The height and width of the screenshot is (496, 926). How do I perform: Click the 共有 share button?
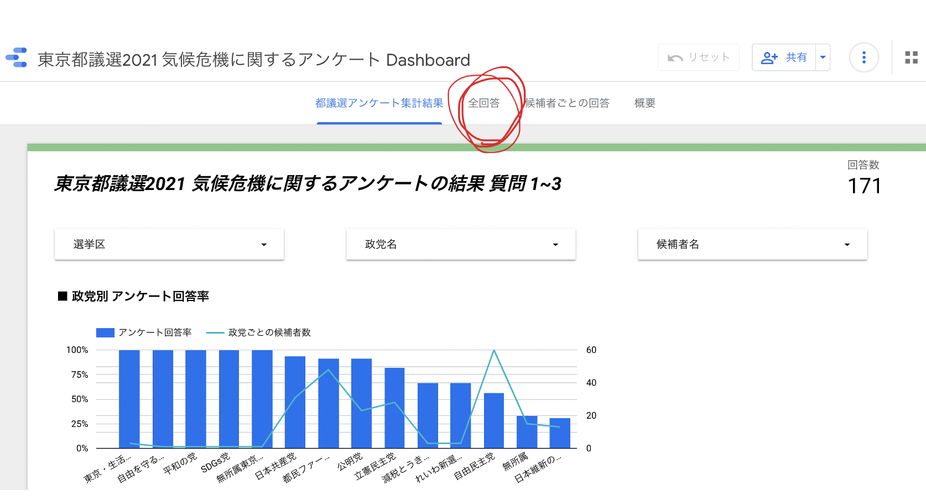tap(784, 57)
